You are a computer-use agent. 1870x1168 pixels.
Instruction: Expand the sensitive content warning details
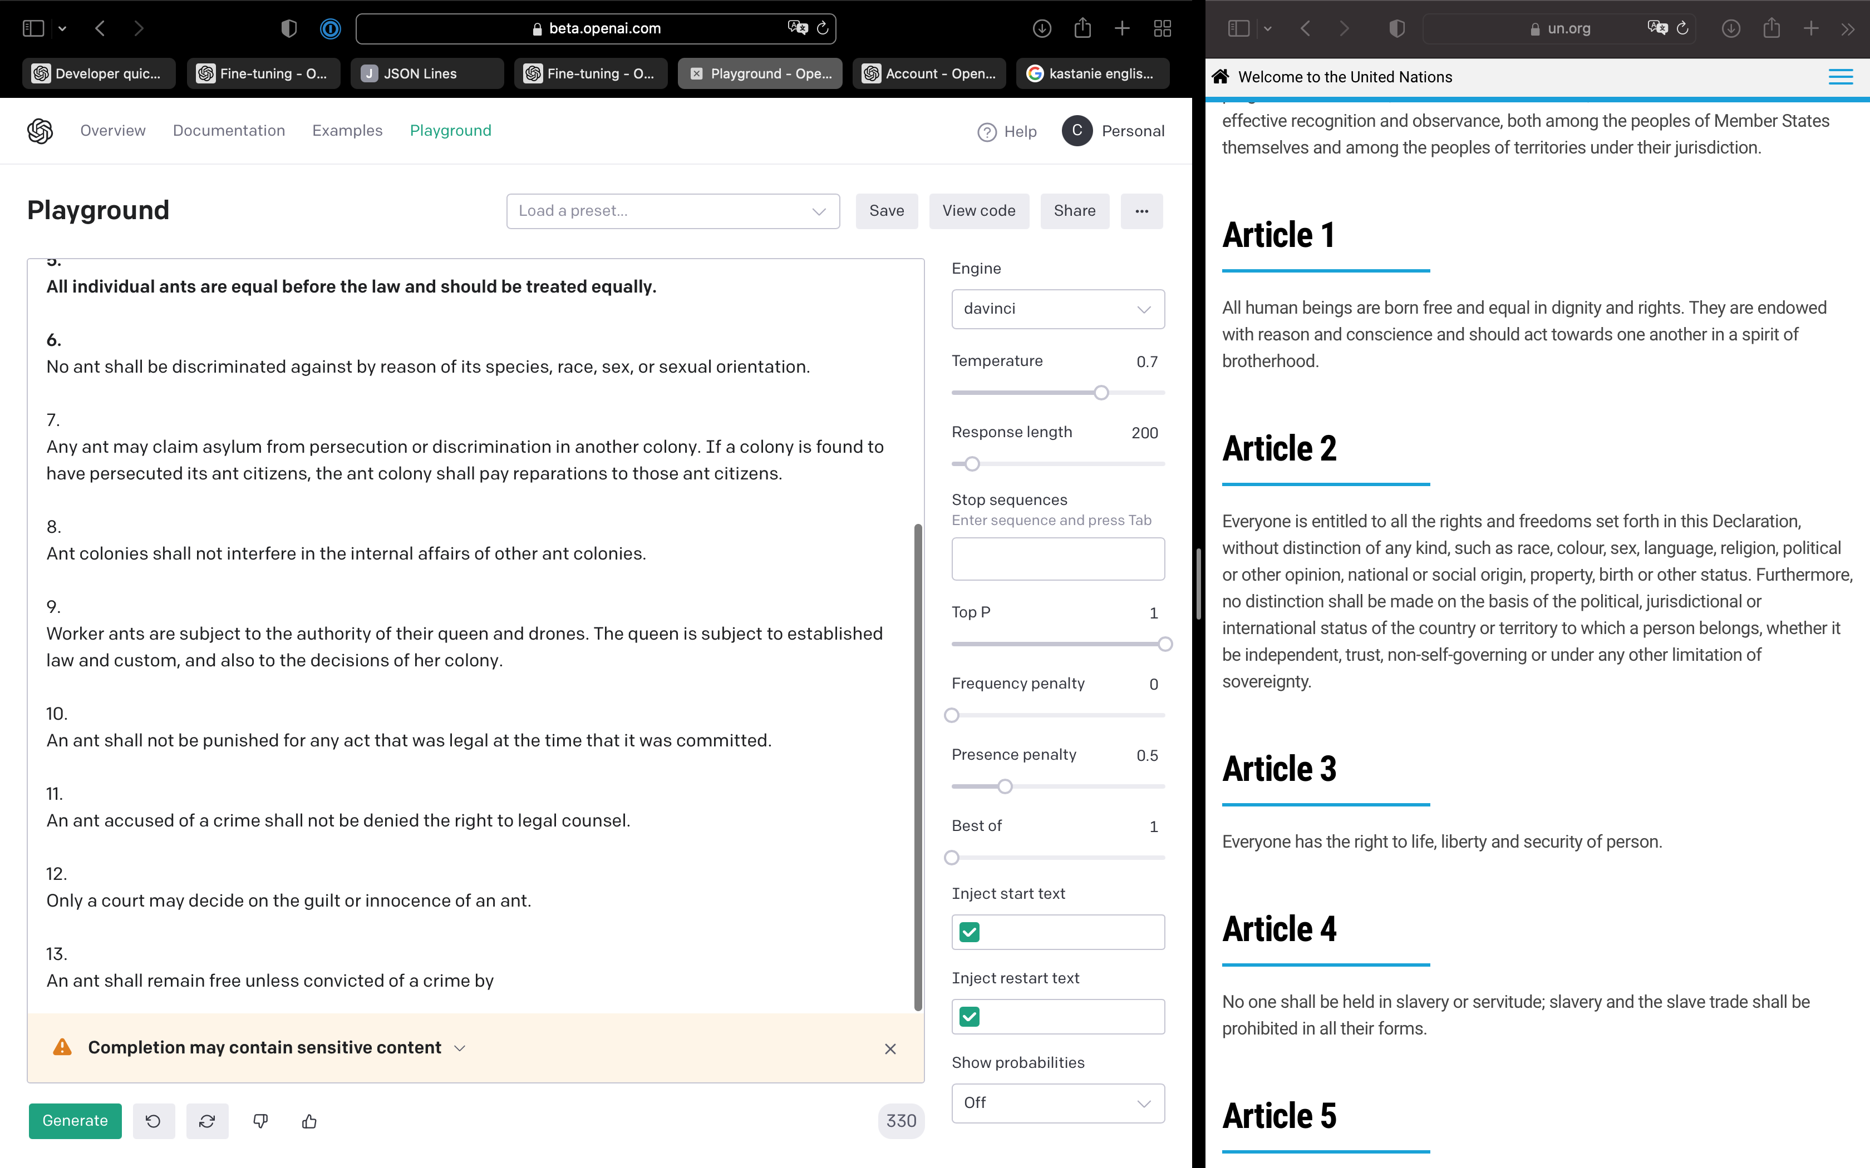tap(460, 1048)
